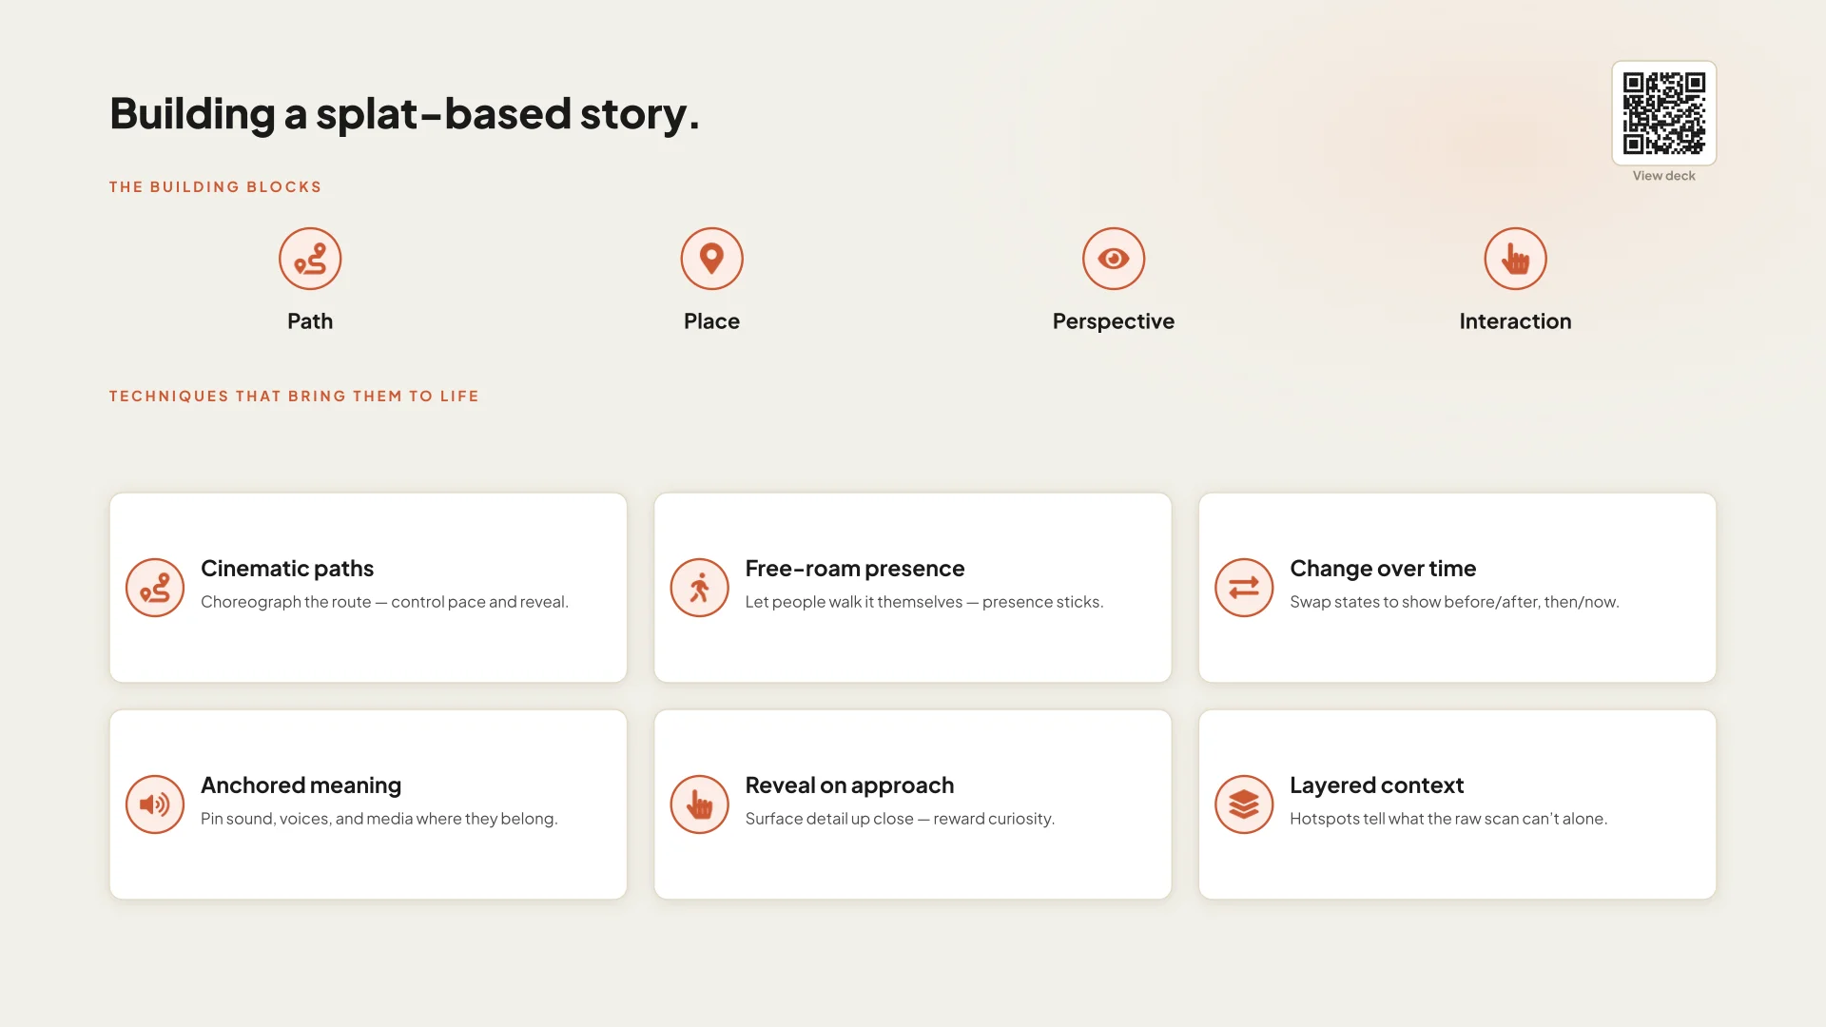Click text 'Let people walk it themselves — presence sticks.'
This screenshot has height=1027, width=1826.
coord(924,602)
